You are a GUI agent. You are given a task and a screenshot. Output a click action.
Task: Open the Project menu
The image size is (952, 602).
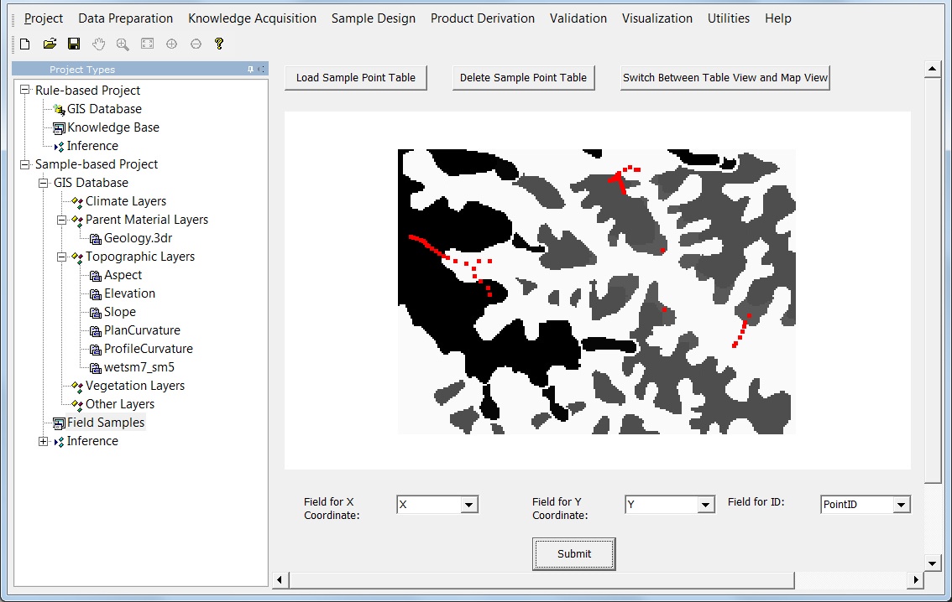click(x=43, y=18)
